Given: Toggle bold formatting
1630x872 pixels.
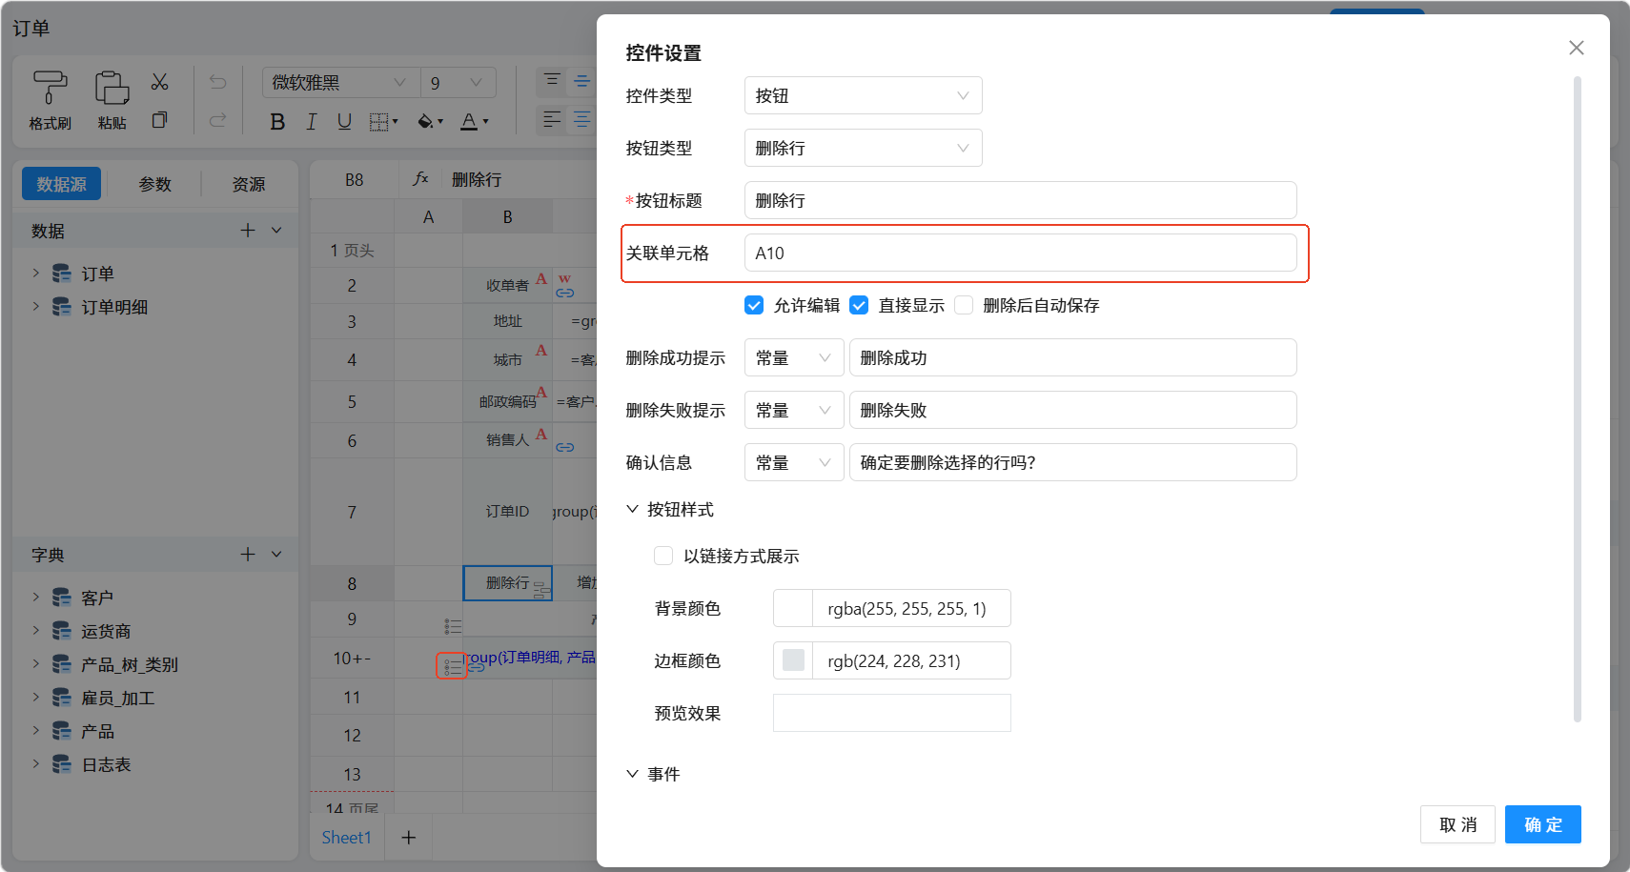Looking at the screenshot, I should click(x=277, y=121).
